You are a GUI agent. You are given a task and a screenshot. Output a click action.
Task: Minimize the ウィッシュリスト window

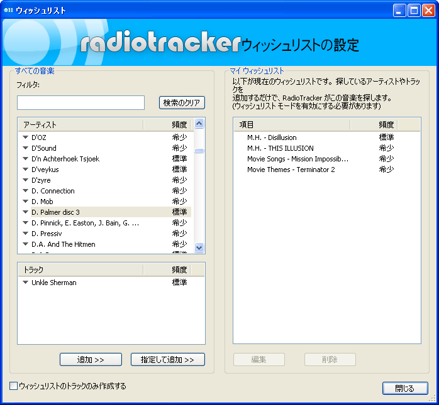pos(399,11)
